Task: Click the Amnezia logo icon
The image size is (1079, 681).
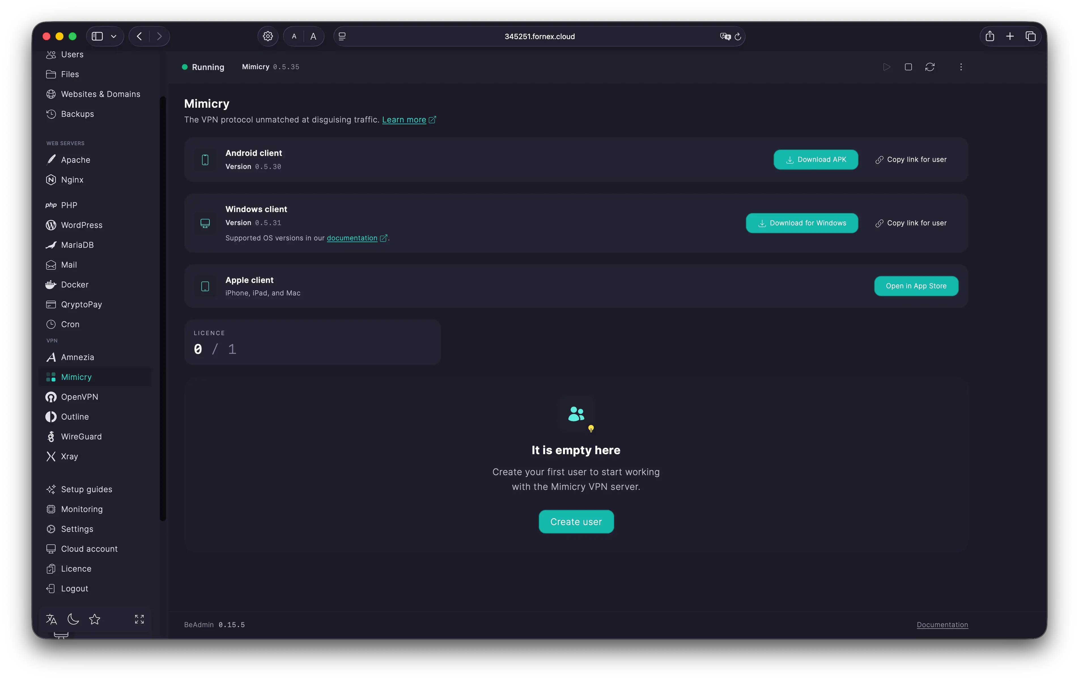Action: [51, 357]
